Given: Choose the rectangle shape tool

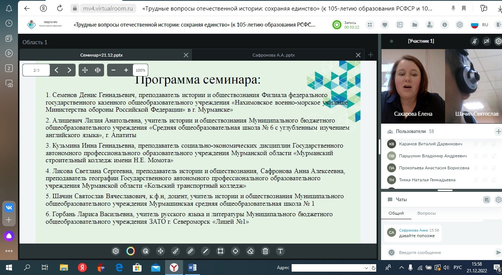Looking at the screenshot, I should click(x=220, y=251).
